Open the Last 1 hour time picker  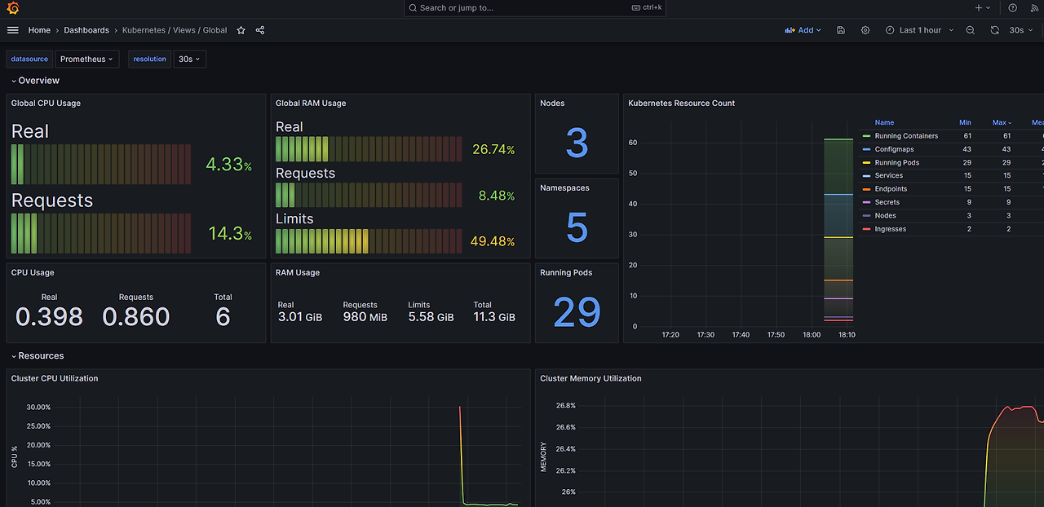pyautogui.click(x=919, y=30)
